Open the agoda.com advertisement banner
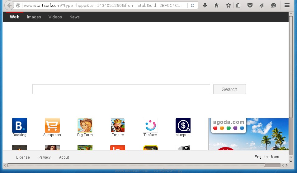This screenshot has width=297, height=173. click(x=248, y=134)
